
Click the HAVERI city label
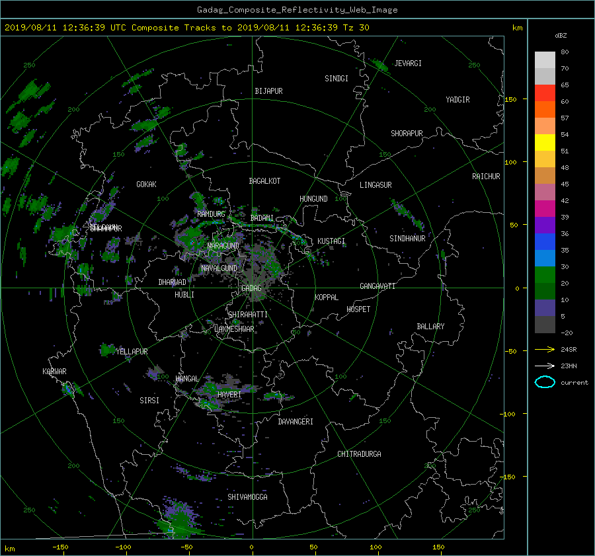tap(229, 395)
